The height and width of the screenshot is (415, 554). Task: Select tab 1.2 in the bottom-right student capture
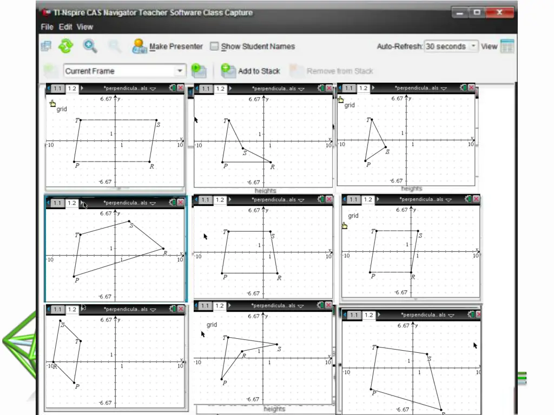(368, 315)
